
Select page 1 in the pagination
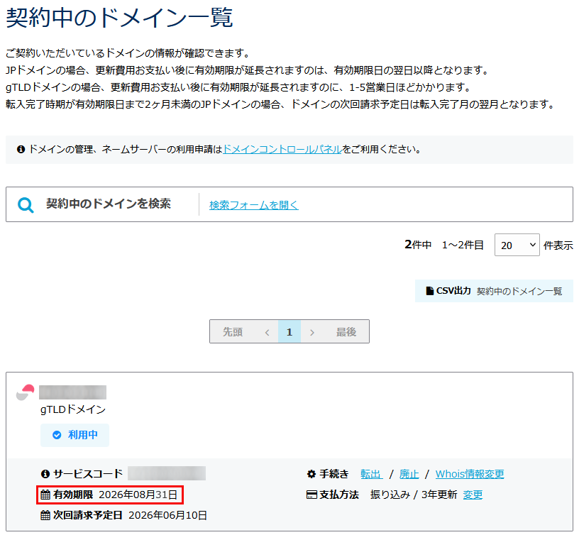(x=289, y=331)
